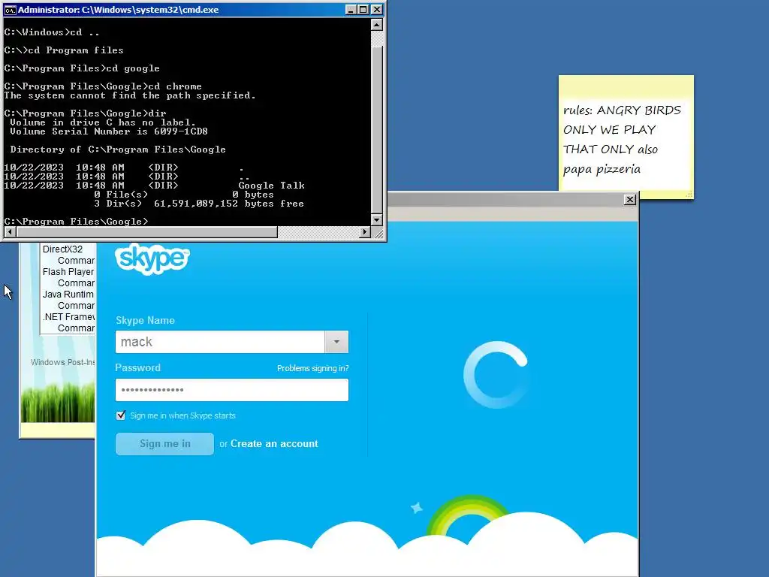Viewport: 769px width, 577px height.
Task: Click the 'Skype Name' label
Action: [145, 320]
